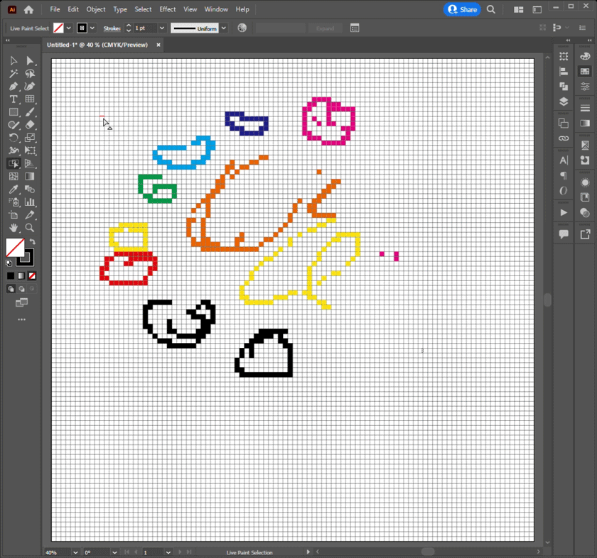Open the 40% zoom level dropdown

75,552
